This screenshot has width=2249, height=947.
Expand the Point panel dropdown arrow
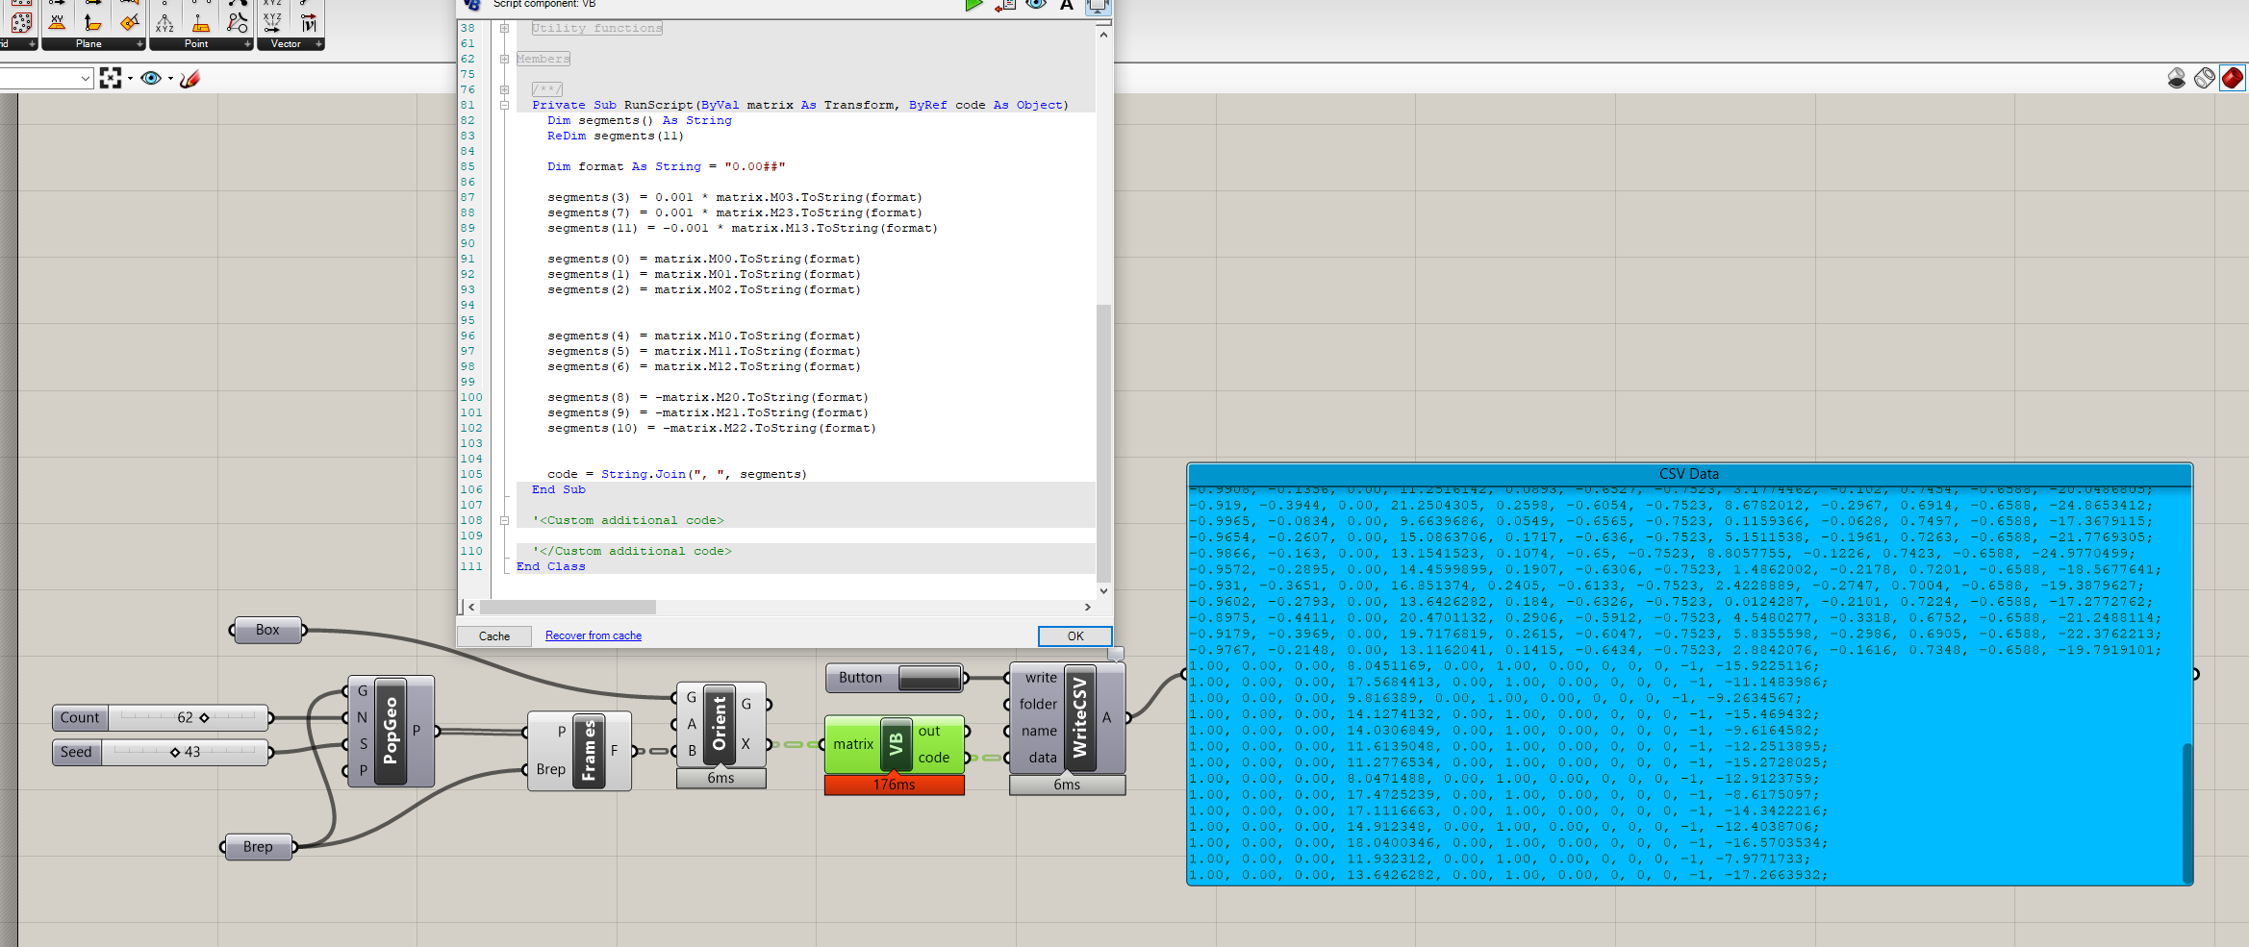click(247, 44)
